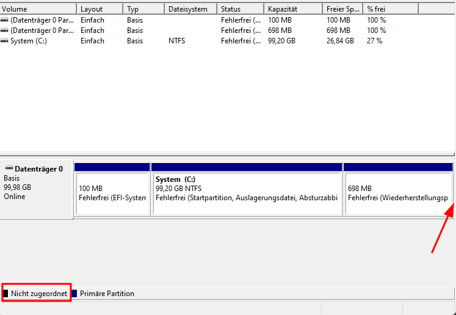Click black swatch next to Nicht zugeordnet
The height and width of the screenshot is (315, 456).
tap(5, 294)
